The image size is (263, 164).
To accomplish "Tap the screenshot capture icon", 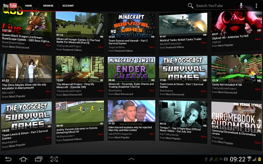I will pos(54,159).
